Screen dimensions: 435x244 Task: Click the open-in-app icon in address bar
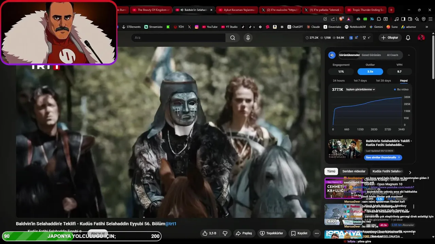coord(325,19)
